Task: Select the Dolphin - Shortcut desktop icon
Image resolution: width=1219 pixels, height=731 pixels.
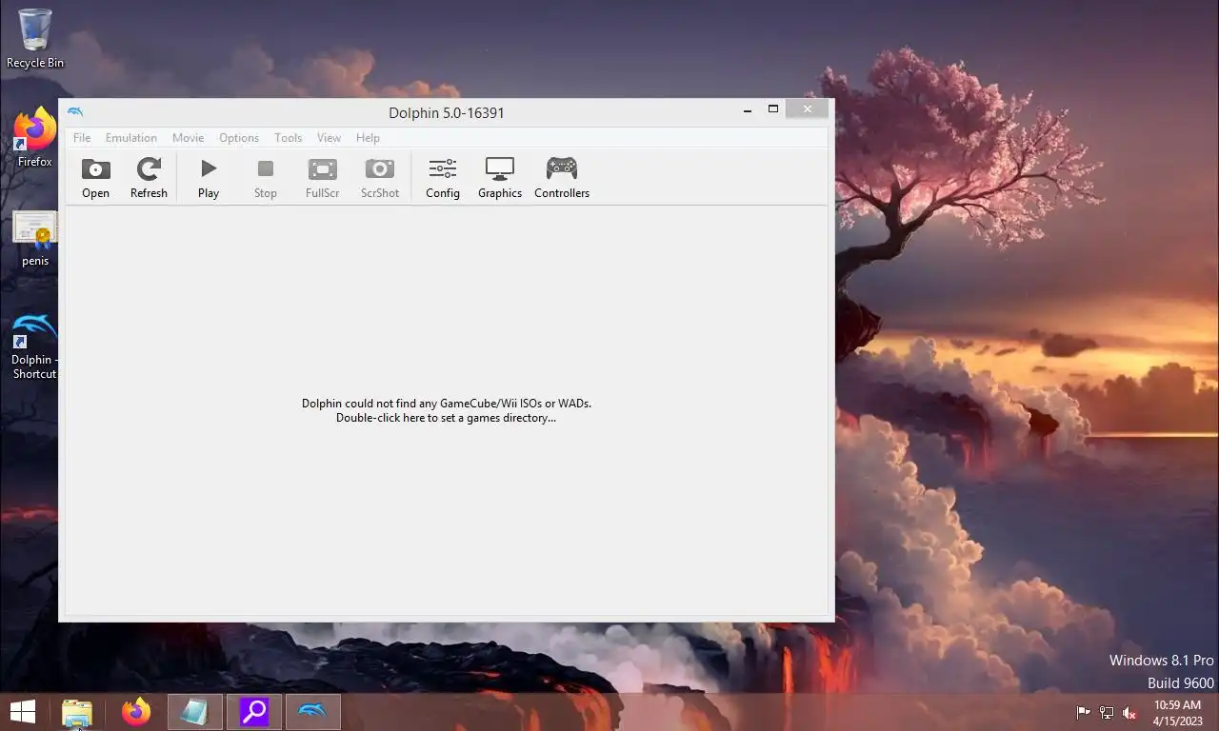Action: (35, 346)
